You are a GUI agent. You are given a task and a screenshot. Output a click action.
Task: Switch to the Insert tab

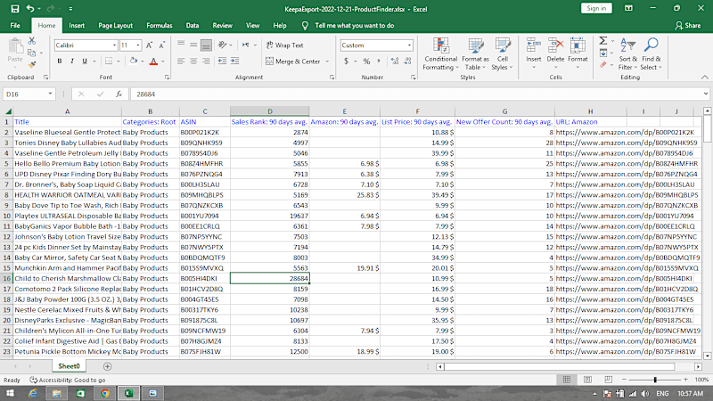[x=77, y=26]
